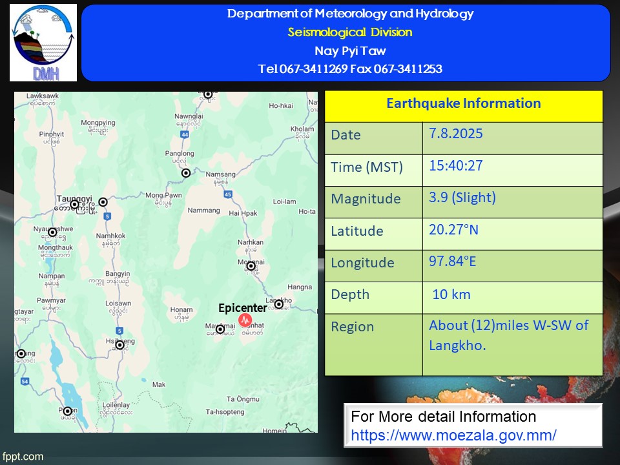Click the depth value 10 km
This screenshot has width=620, height=465.
point(451,294)
